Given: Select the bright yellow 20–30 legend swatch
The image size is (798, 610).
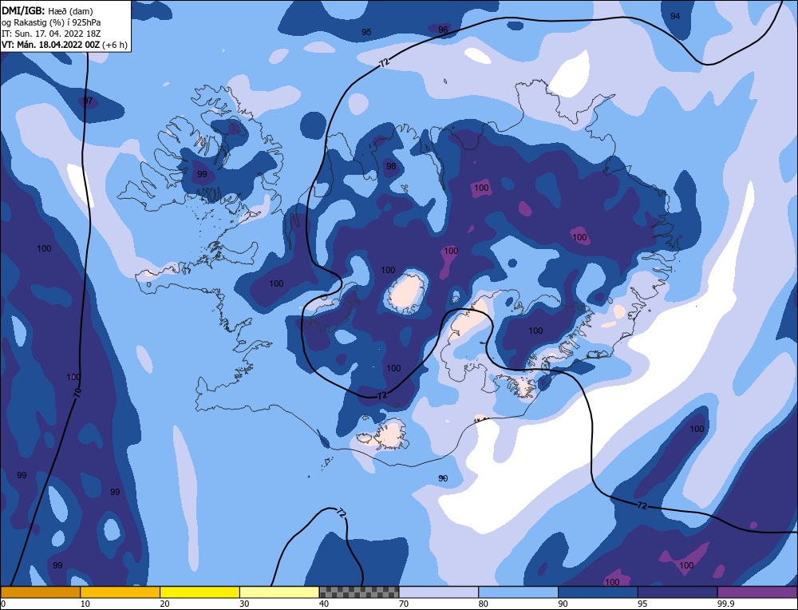Looking at the screenshot, I should [x=199, y=592].
